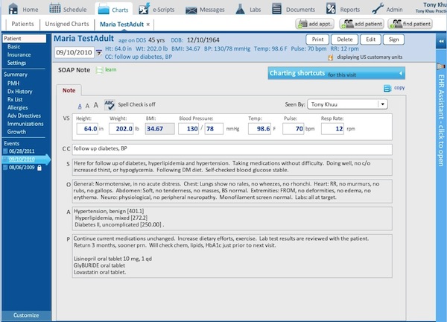447x322 pixels.
Task: Switch to the Patients tab
Action: tap(22, 24)
